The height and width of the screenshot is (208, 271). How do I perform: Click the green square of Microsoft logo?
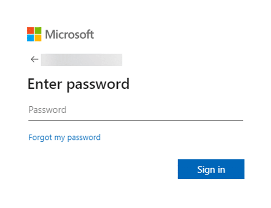click(x=38, y=31)
